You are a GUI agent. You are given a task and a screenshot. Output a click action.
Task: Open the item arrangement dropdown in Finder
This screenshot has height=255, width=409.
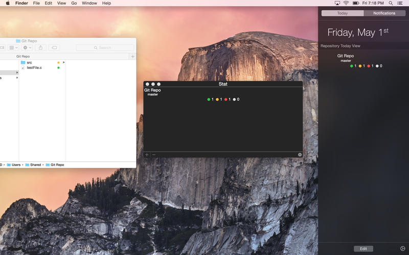14,47
